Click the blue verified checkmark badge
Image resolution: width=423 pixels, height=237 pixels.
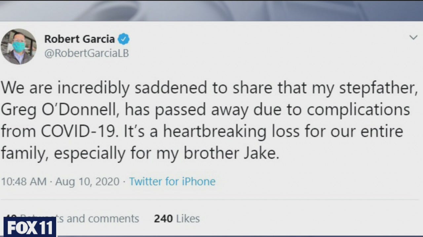(x=124, y=39)
